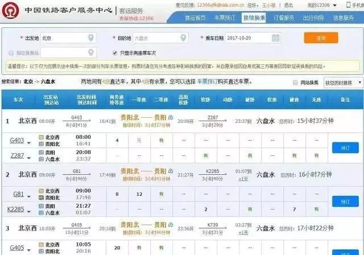Switch to the 车票预订 navigation tab
Screen dimensions: 364x255
[x=224, y=18]
